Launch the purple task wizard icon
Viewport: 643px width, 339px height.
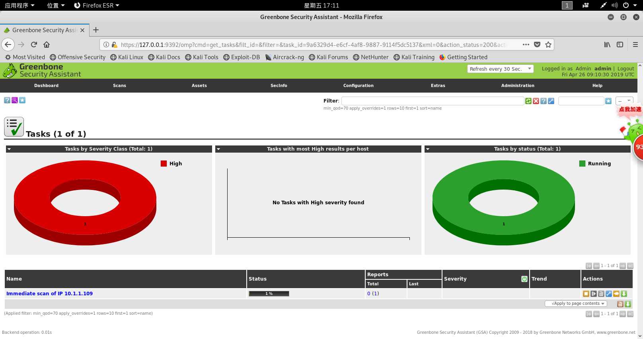pyautogui.click(x=15, y=100)
